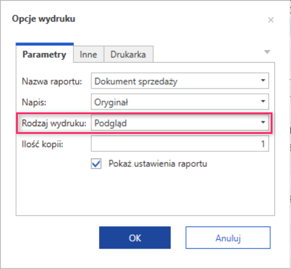The height and width of the screenshot is (269, 291).
Task: Open the Rodzaj wydruku dropdown arrow
Action: [263, 123]
